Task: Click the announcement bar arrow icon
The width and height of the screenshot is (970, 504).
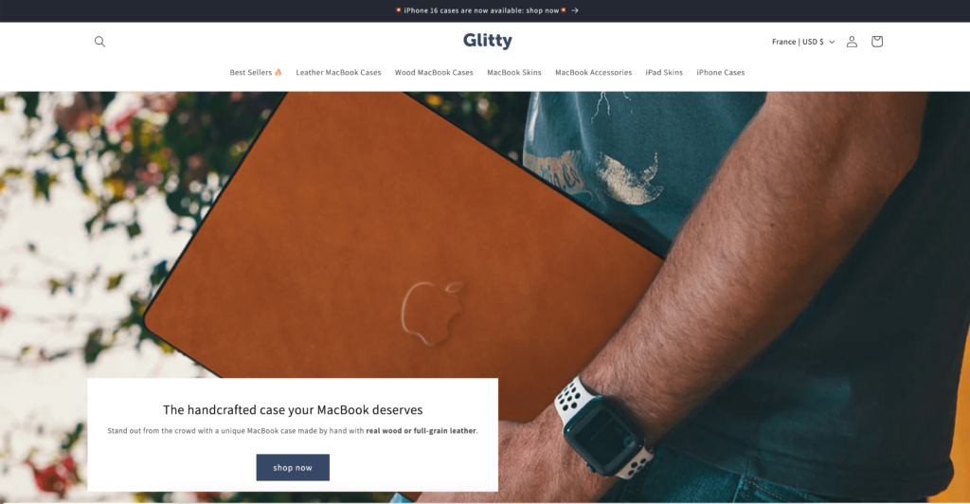Action: click(x=575, y=10)
